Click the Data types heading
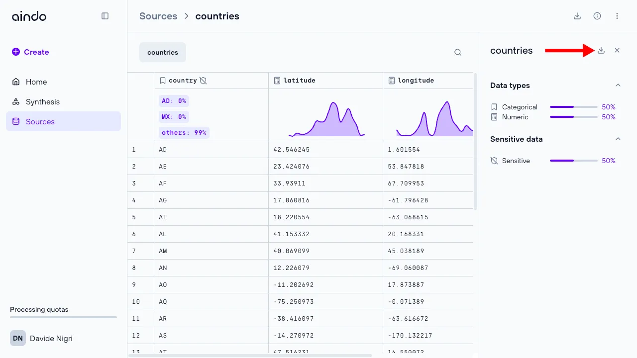 pyautogui.click(x=510, y=86)
